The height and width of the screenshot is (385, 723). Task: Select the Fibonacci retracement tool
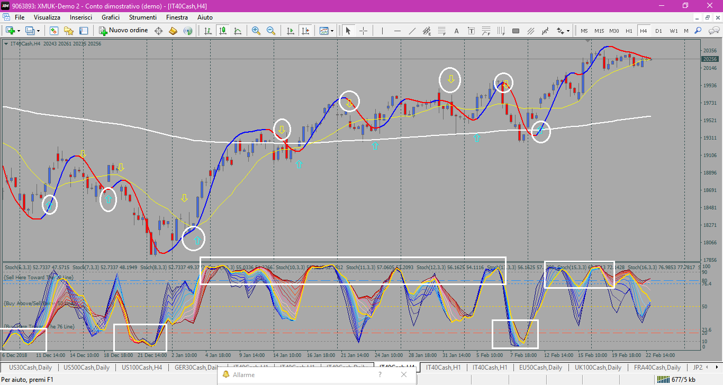click(x=441, y=31)
